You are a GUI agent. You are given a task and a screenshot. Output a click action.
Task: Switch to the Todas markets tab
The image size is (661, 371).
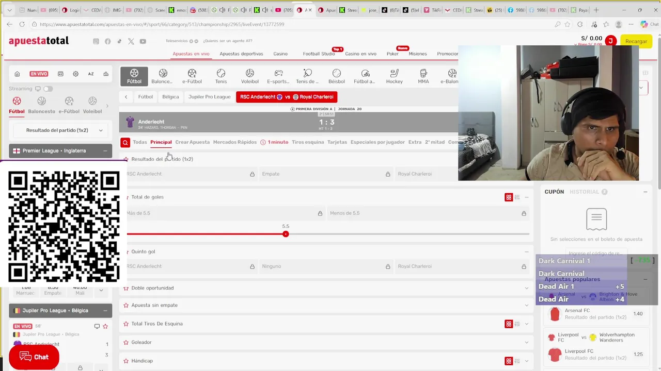point(139,142)
